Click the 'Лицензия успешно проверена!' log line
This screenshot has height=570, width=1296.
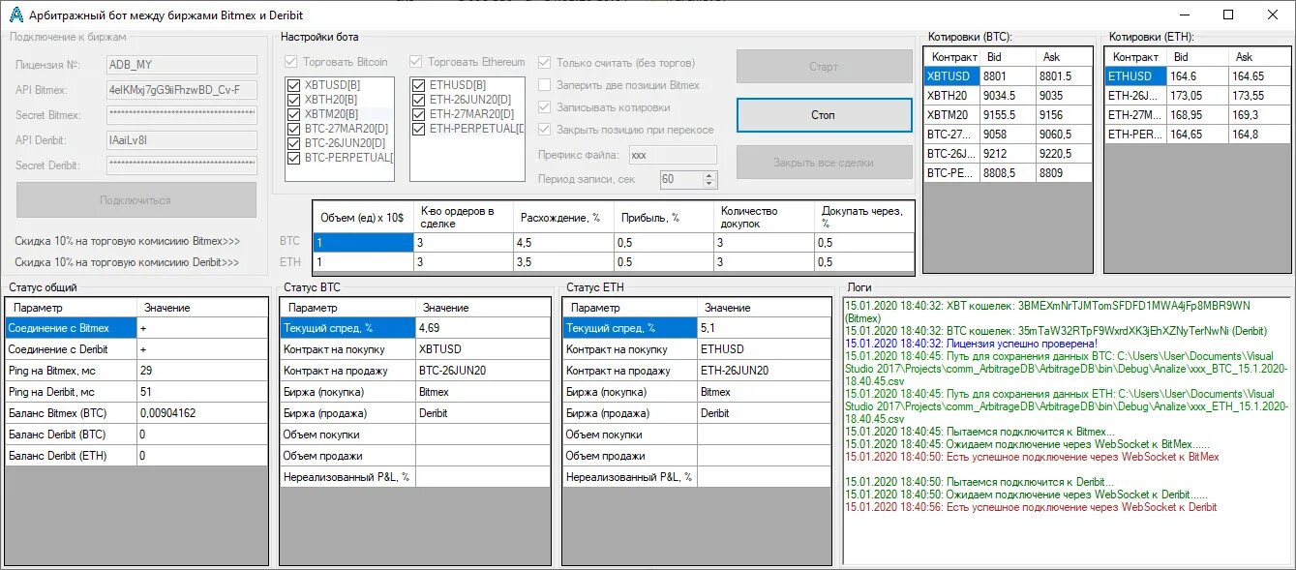pos(971,344)
